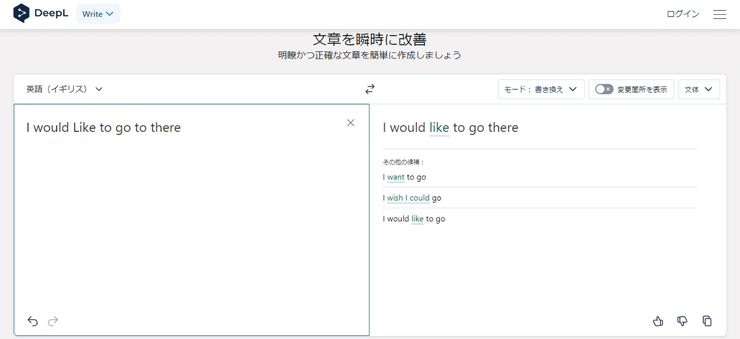Undo the last edit
The width and height of the screenshot is (740, 339).
tap(32, 321)
